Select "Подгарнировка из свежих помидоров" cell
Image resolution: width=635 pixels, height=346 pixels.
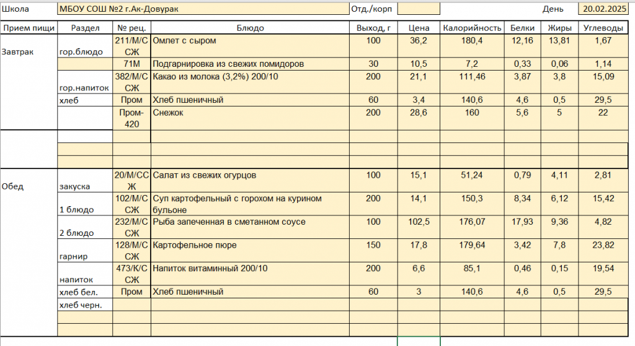[x=249, y=64]
